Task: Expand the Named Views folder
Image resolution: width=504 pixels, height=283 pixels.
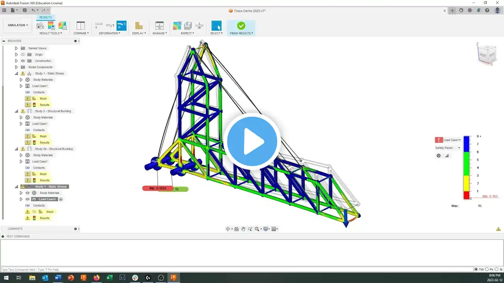Action: pyautogui.click(x=16, y=48)
